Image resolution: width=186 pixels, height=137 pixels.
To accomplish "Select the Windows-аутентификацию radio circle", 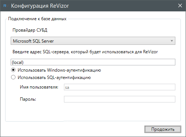I will tap(13, 70).
